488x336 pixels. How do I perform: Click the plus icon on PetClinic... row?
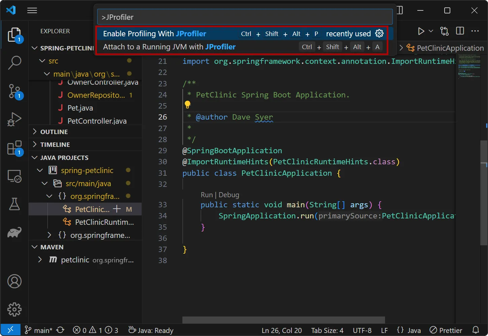click(x=117, y=209)
